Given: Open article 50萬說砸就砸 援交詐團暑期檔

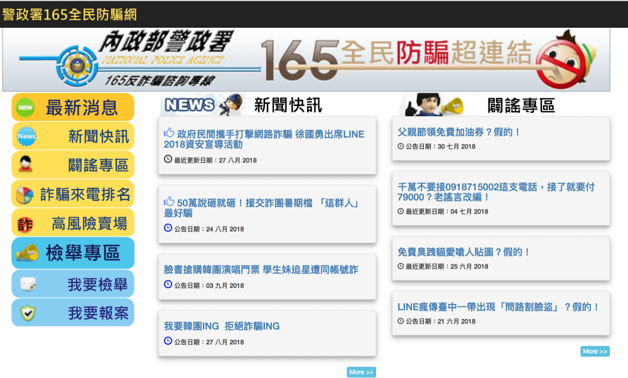Looking at the screenshot, I should click(x=261, y=208).
